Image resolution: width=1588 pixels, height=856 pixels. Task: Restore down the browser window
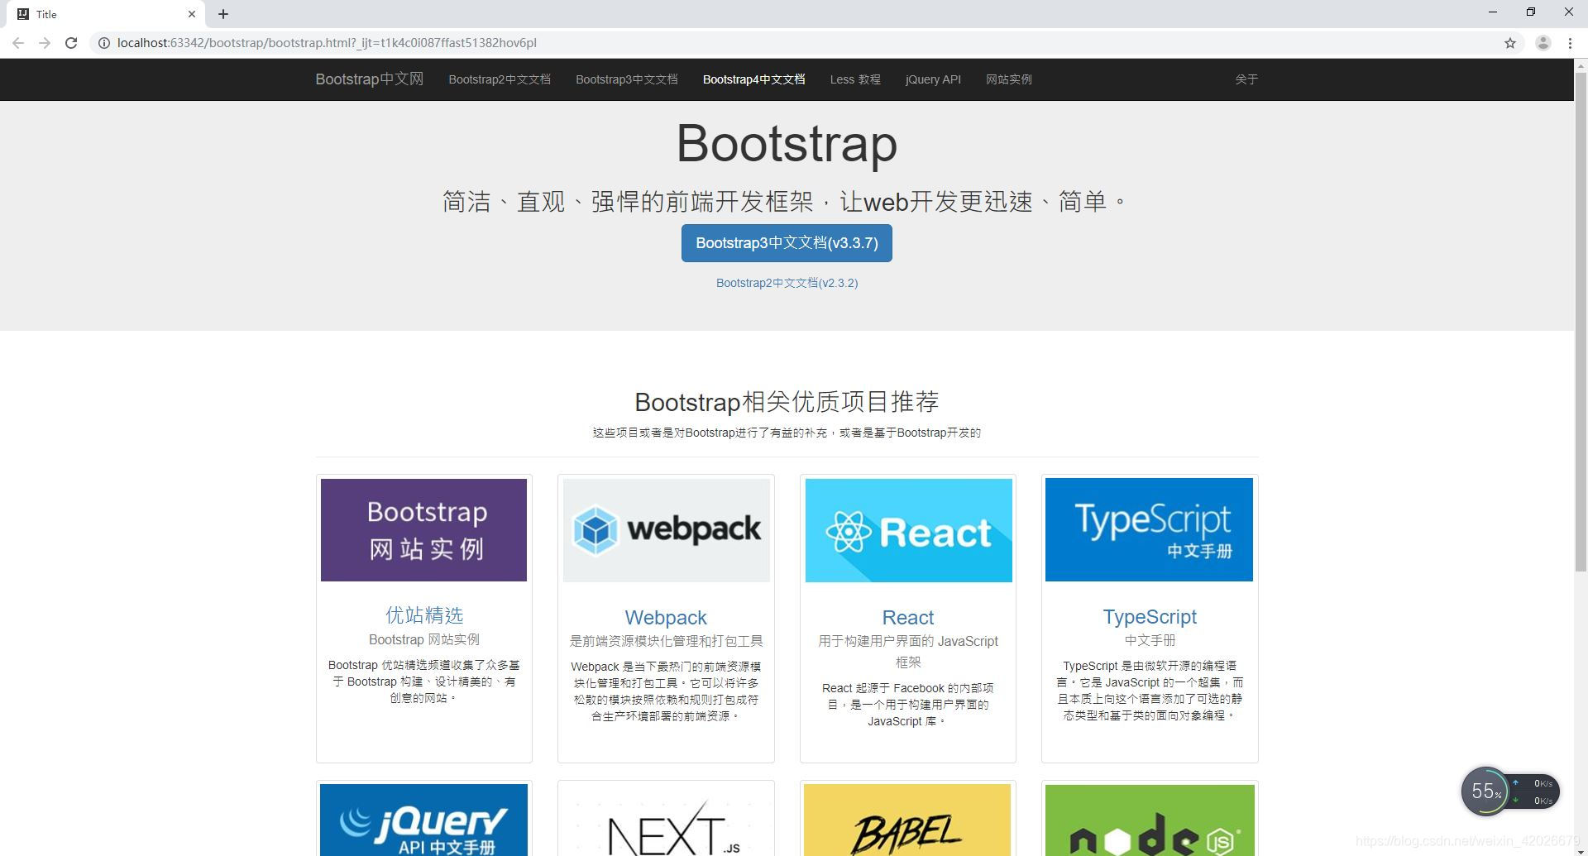(x=1531, y=12)
